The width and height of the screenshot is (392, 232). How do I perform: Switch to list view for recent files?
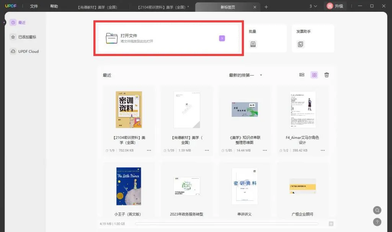point(302,75)
